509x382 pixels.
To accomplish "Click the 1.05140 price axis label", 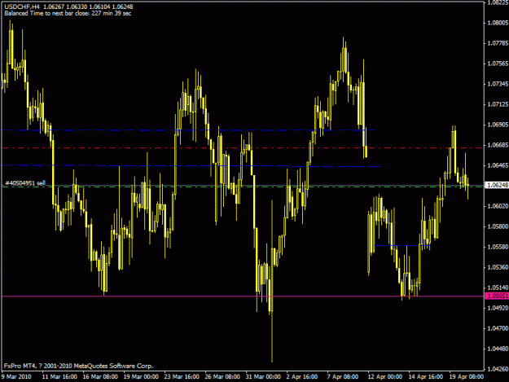I will (x=498, y=288).
